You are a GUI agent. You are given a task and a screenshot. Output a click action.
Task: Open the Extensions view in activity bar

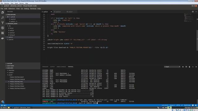pyautogui.click(x=2, y=33)
